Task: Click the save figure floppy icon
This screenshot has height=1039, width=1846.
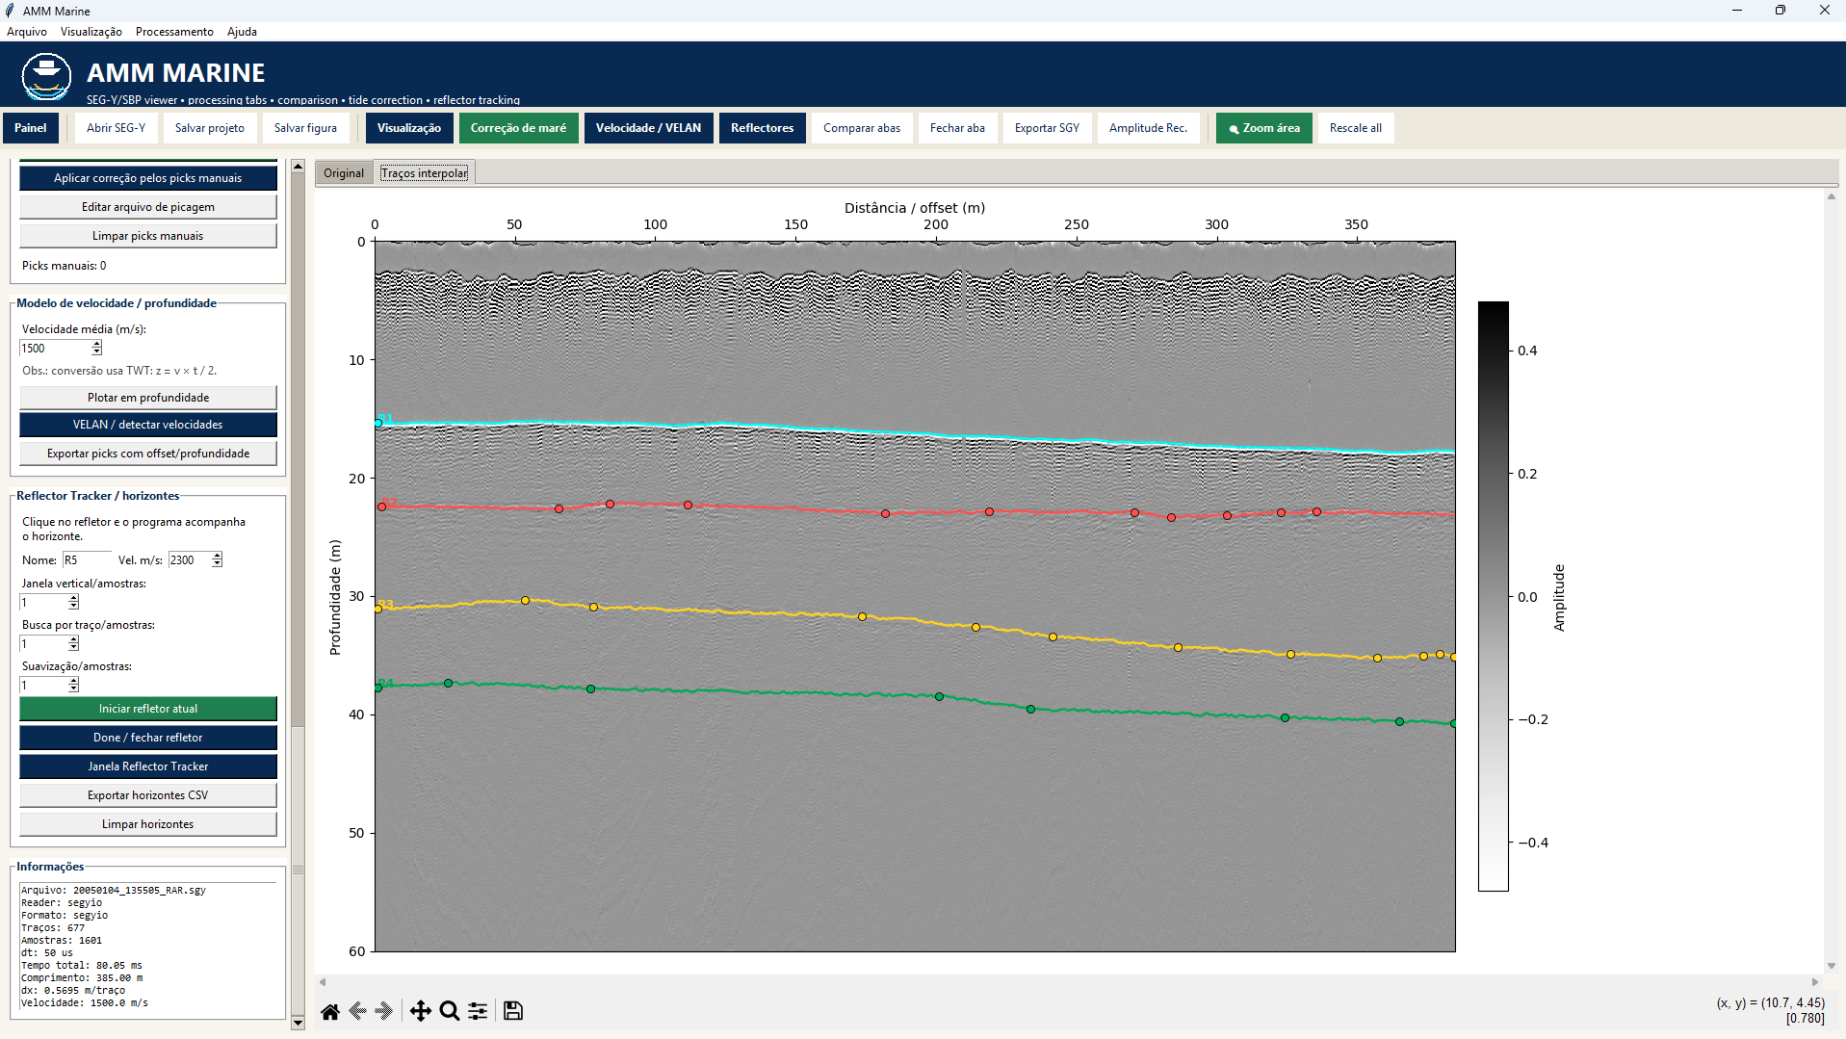Action: pyautogui.click(x=513, y=1011)
